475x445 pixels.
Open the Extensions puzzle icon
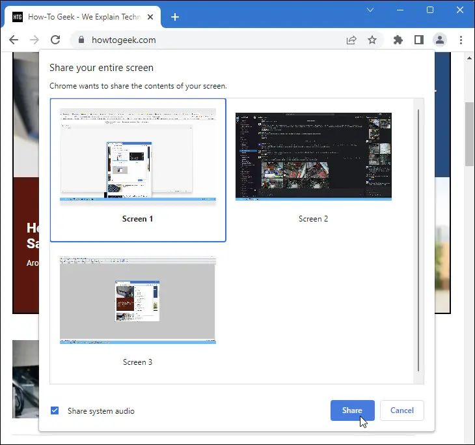coord(398,40)
